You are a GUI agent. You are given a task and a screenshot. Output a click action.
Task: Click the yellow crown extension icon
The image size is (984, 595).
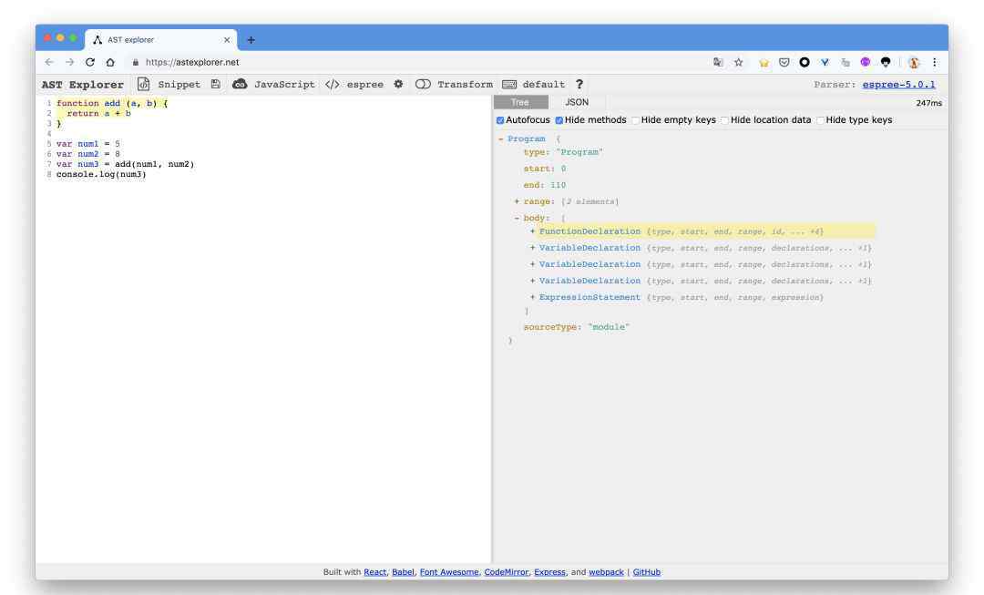pos(764,62)
